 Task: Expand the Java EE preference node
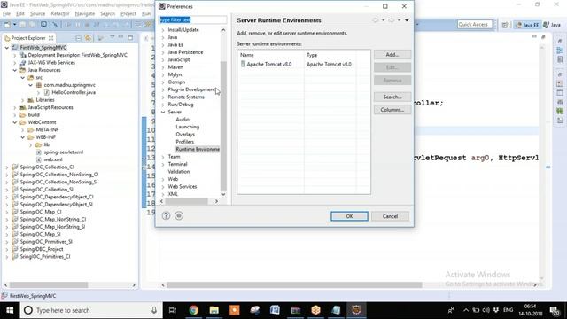point(163,45)
